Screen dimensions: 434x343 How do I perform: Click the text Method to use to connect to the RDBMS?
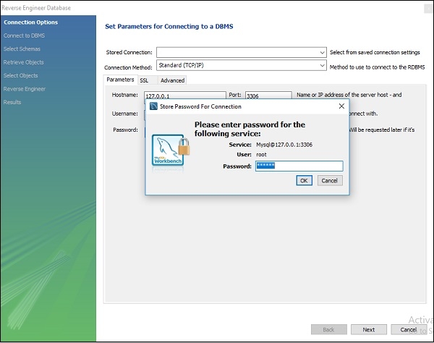click(x=378, y=67)
